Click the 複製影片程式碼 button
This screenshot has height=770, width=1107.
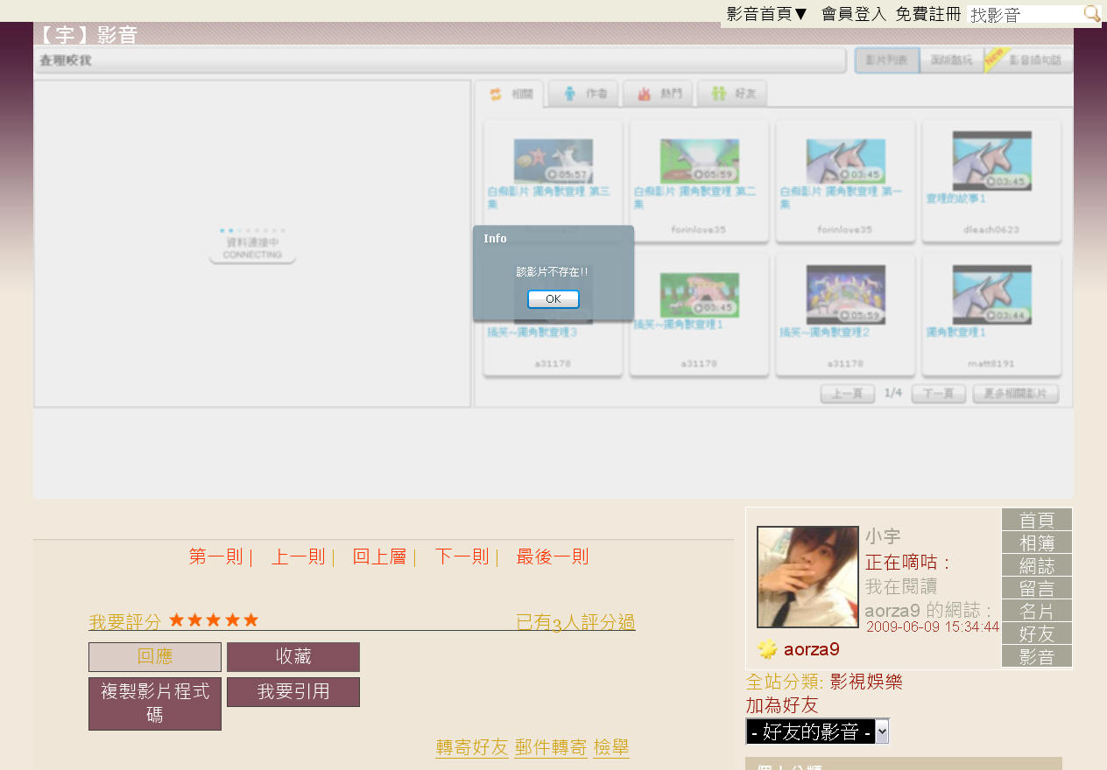pos(155,703)
